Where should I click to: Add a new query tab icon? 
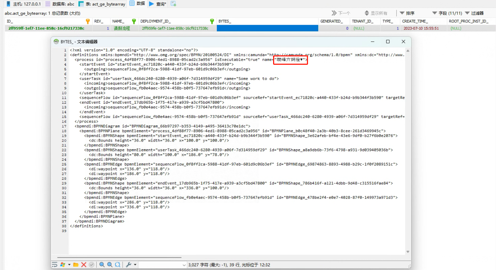coord(173,4)
